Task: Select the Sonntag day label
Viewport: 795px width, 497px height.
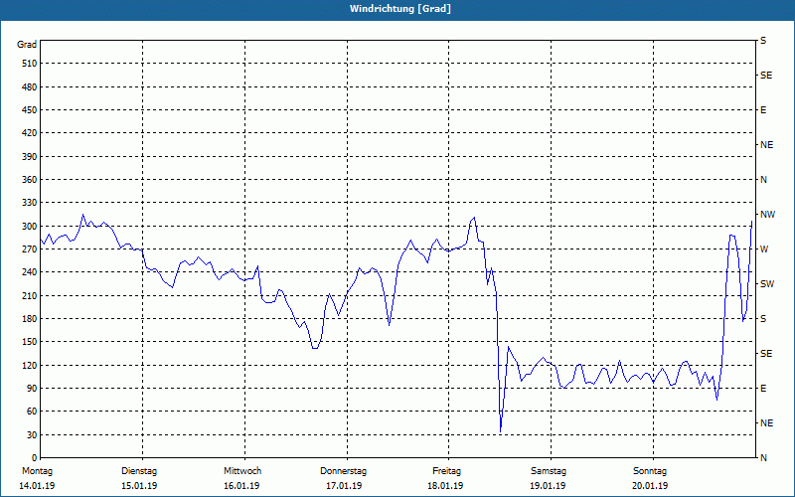Action: (x=650, y=471)
